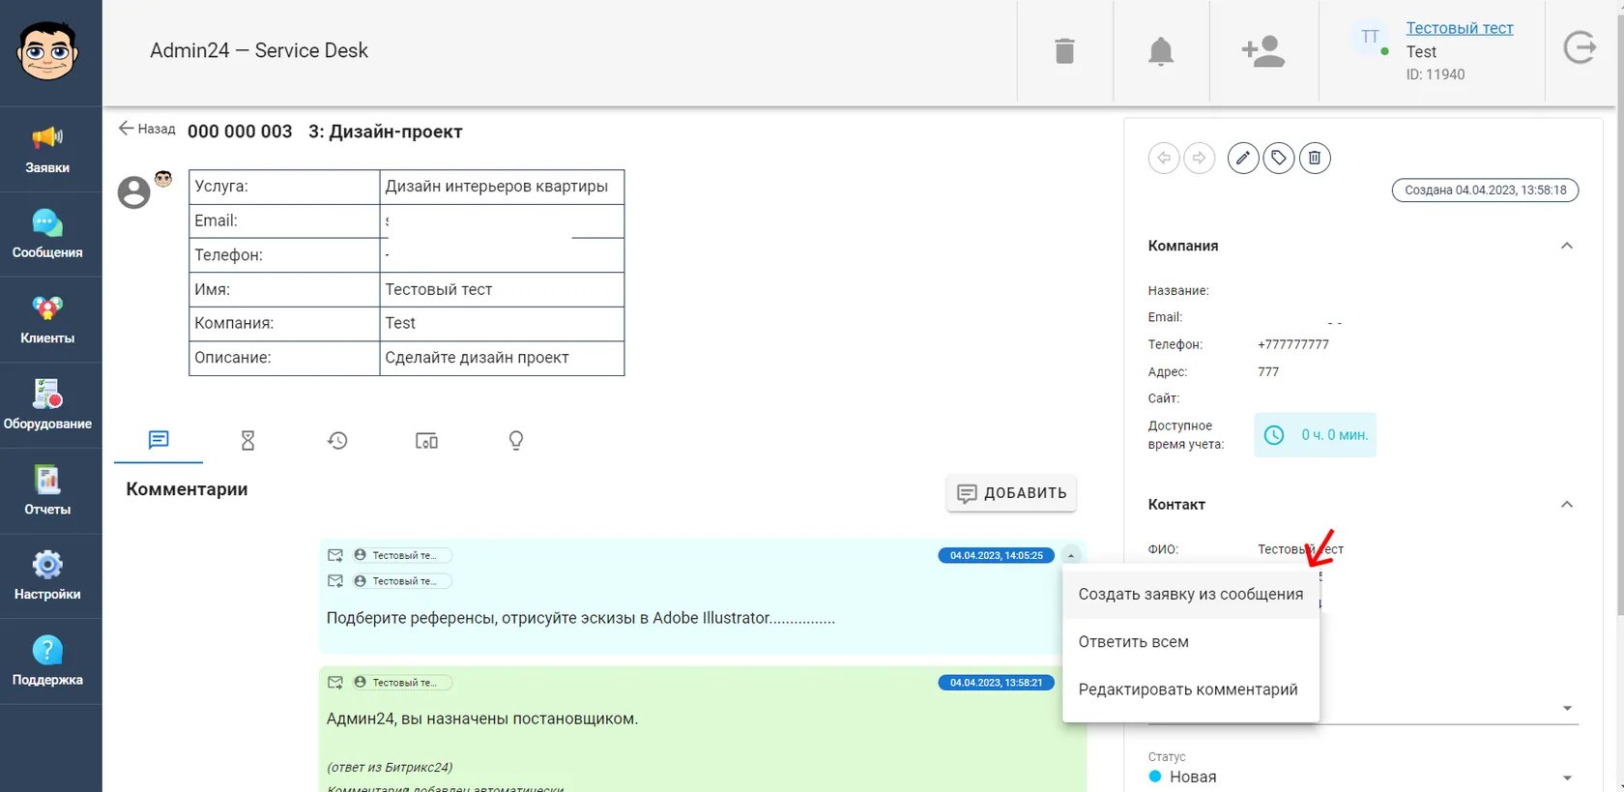Open notifications bell in header
The width and height of the screenshot is (1624, 792).
click(1161, 51)
